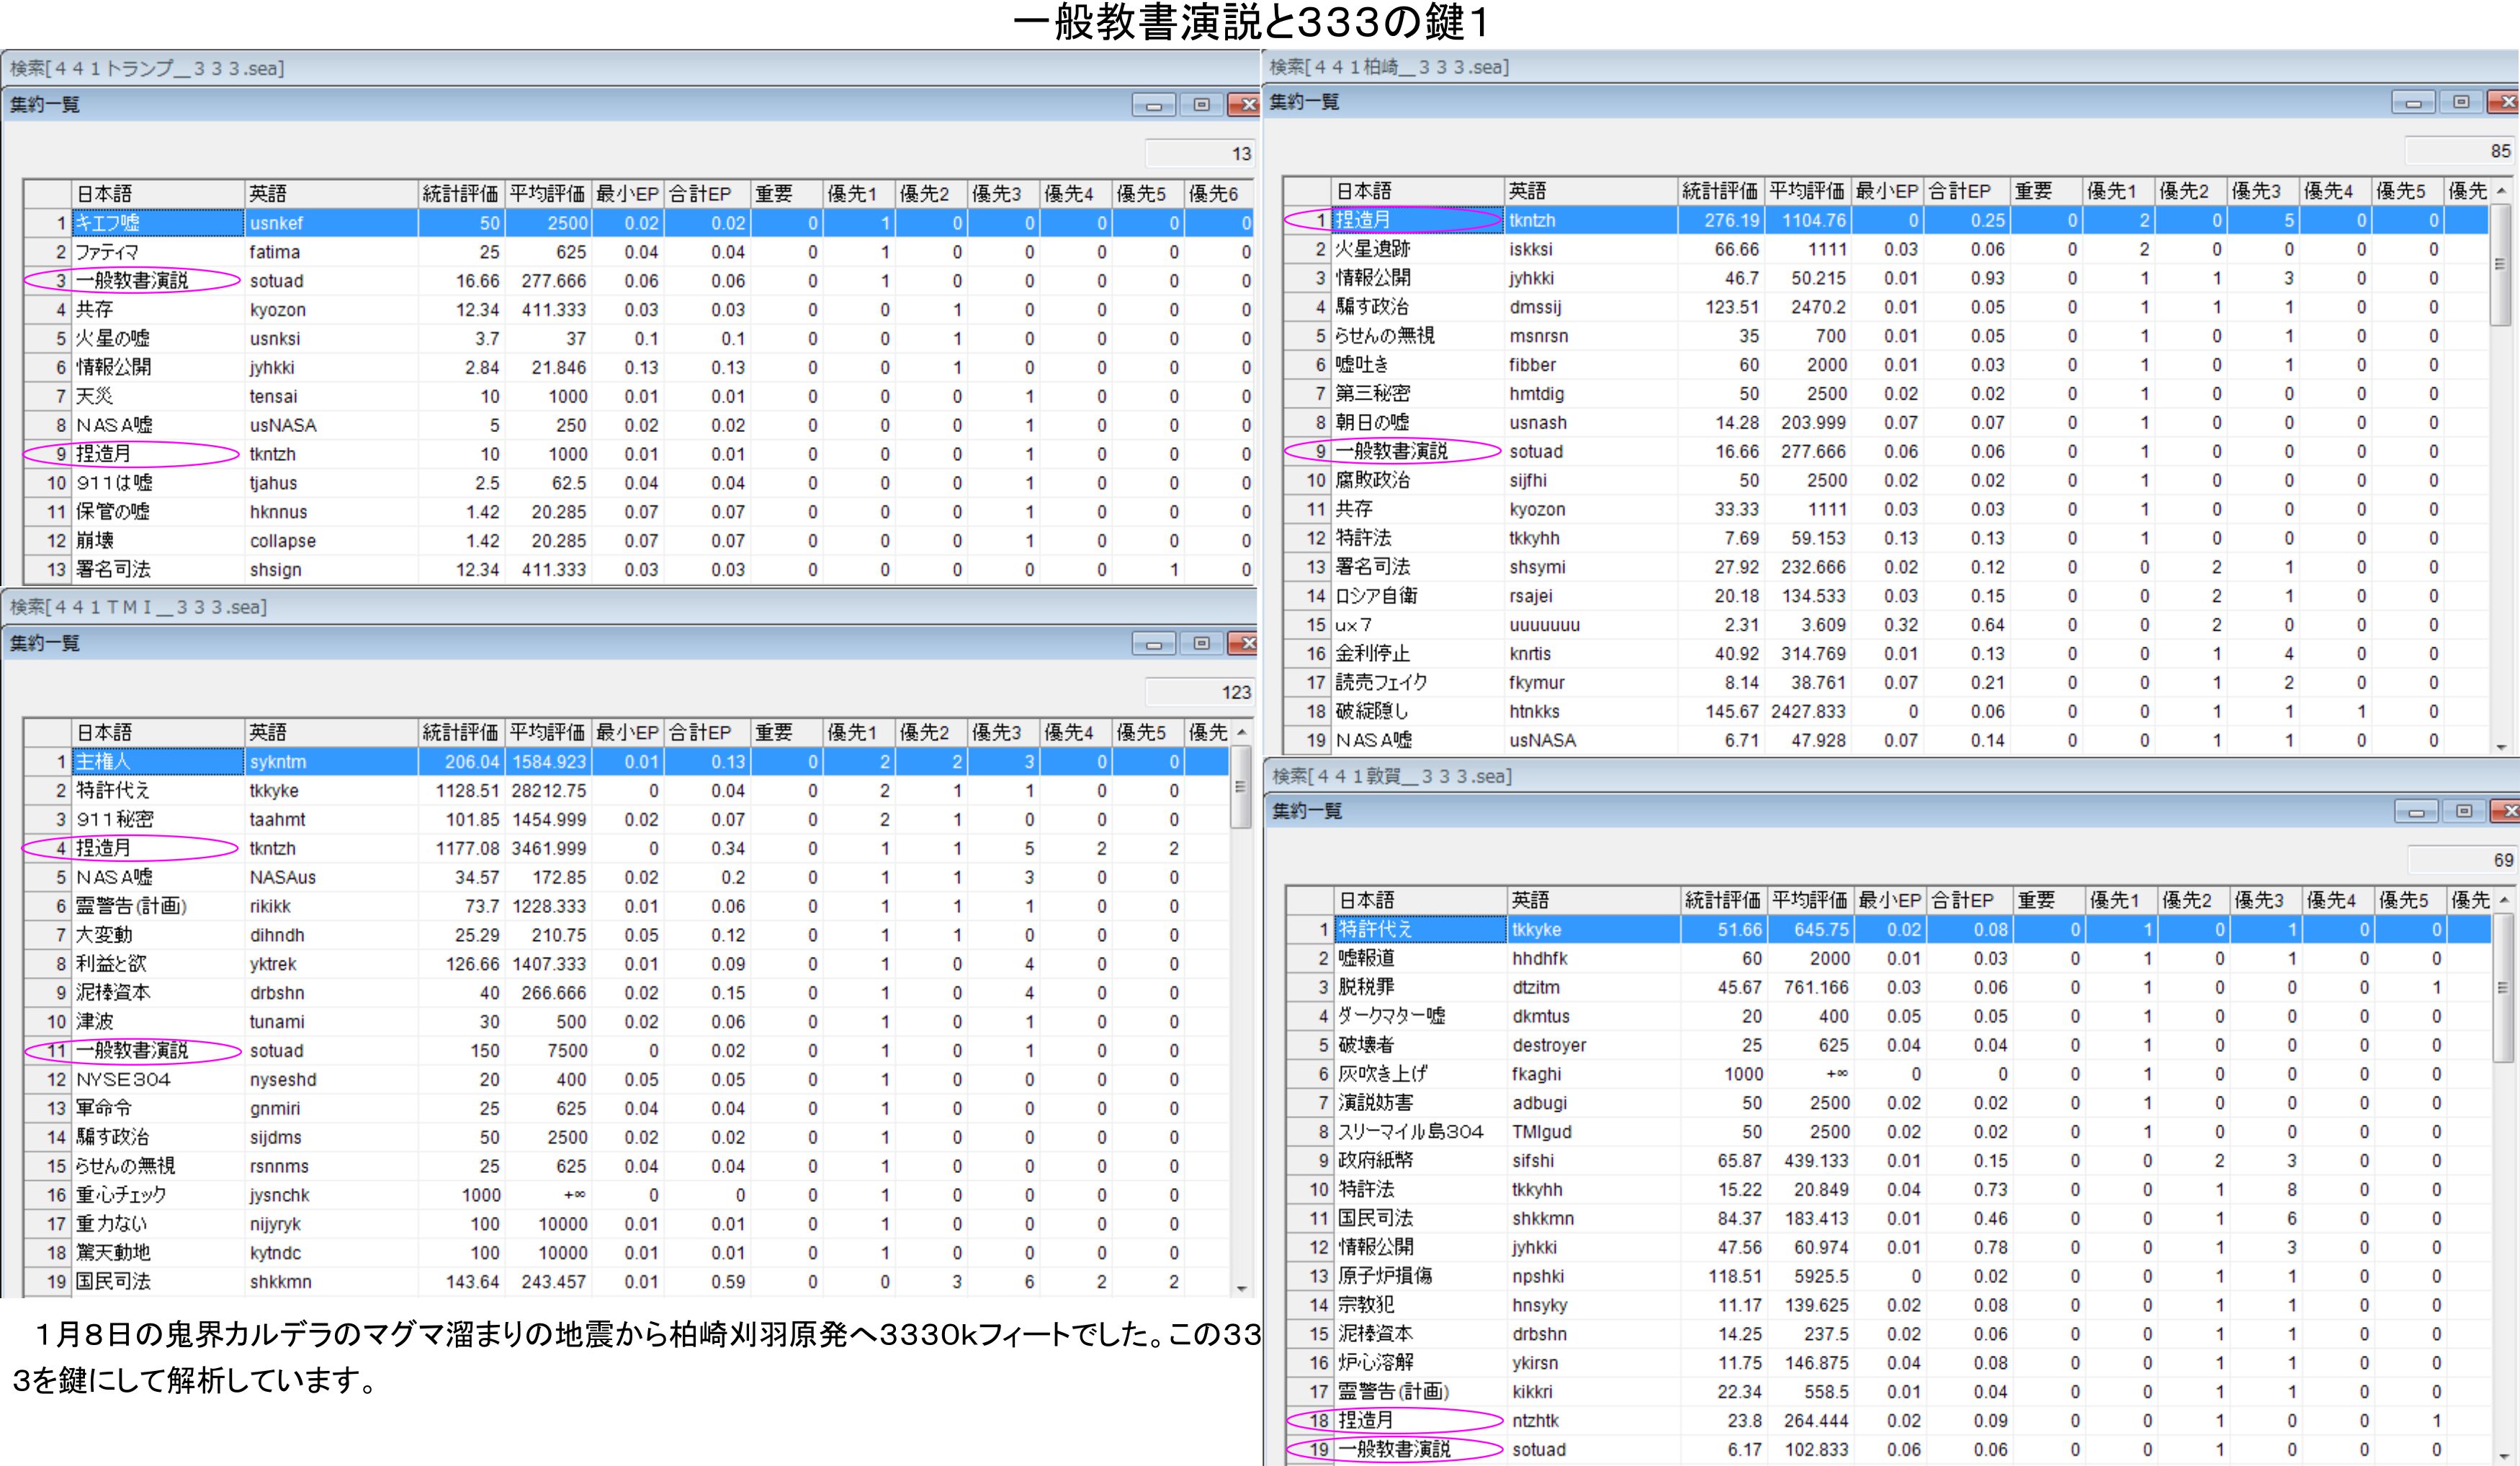Minimize the トランプ 集約一覧 window

point(1153,105)
